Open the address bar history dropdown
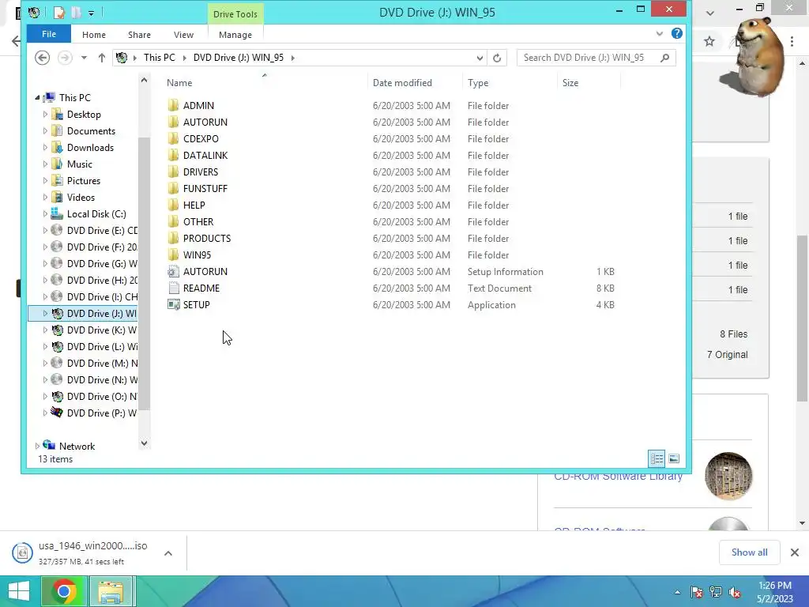Screen dimensions: 809x607 (480, 58)
